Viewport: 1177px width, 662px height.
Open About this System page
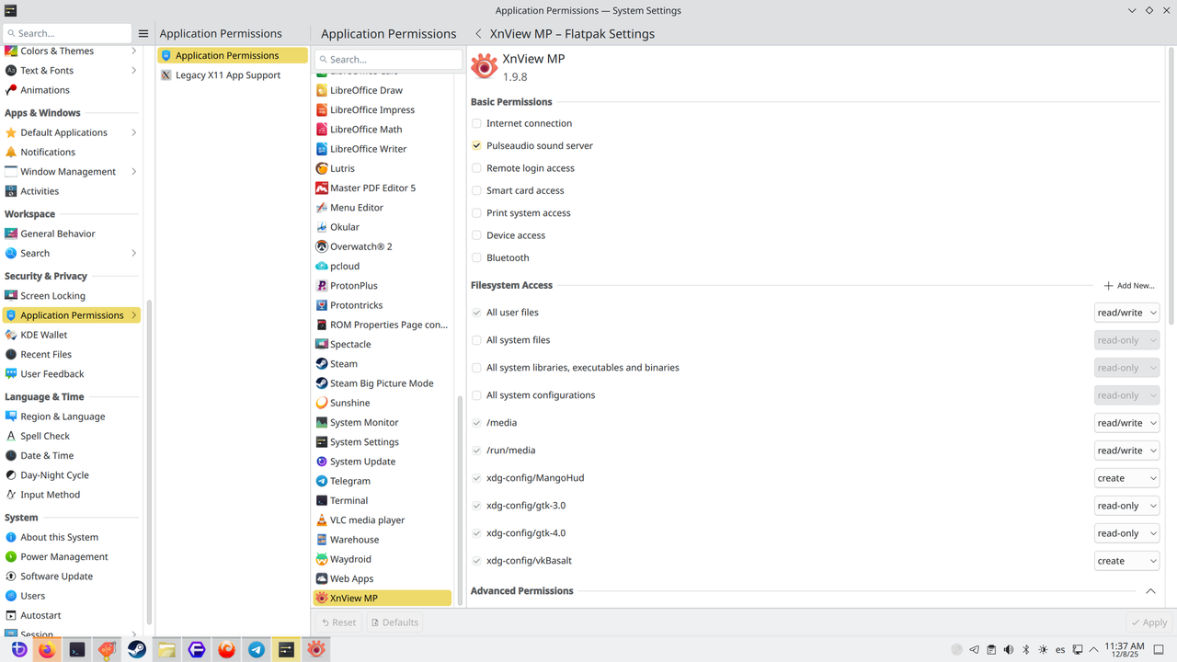(72, 537)
